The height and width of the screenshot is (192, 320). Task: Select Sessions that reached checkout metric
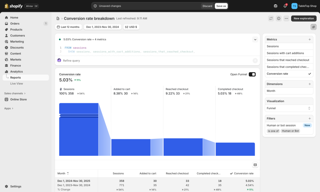pos(289,60)
